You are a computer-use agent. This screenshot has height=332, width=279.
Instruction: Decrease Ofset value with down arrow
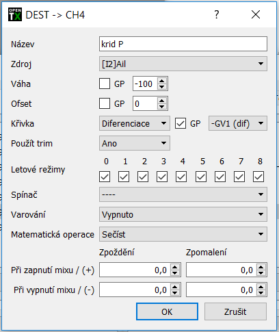162,107
